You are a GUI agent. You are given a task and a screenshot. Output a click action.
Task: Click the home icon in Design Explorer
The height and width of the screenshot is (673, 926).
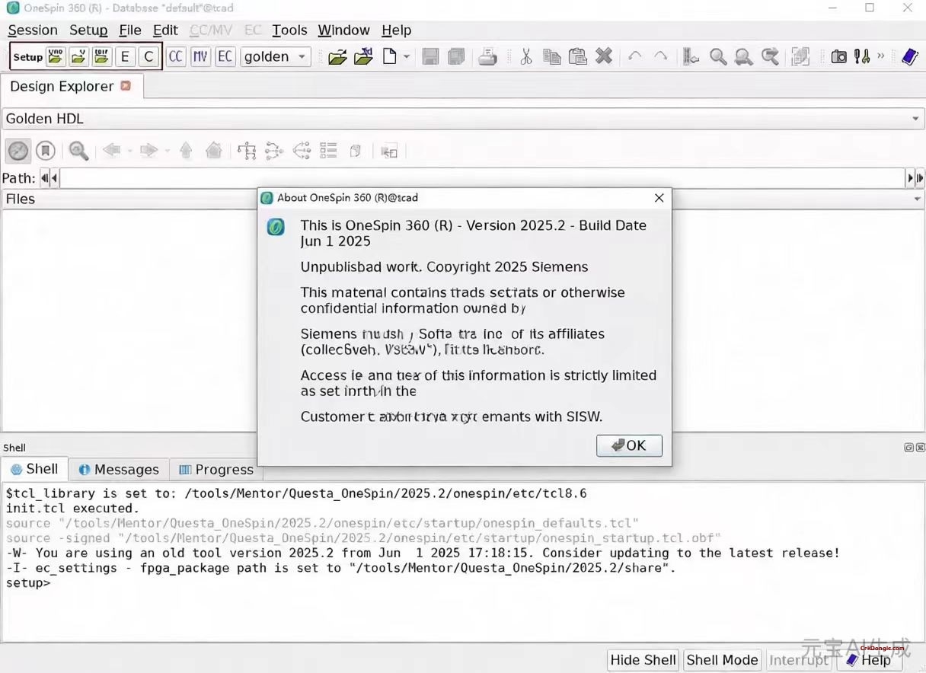coord(214,151)
